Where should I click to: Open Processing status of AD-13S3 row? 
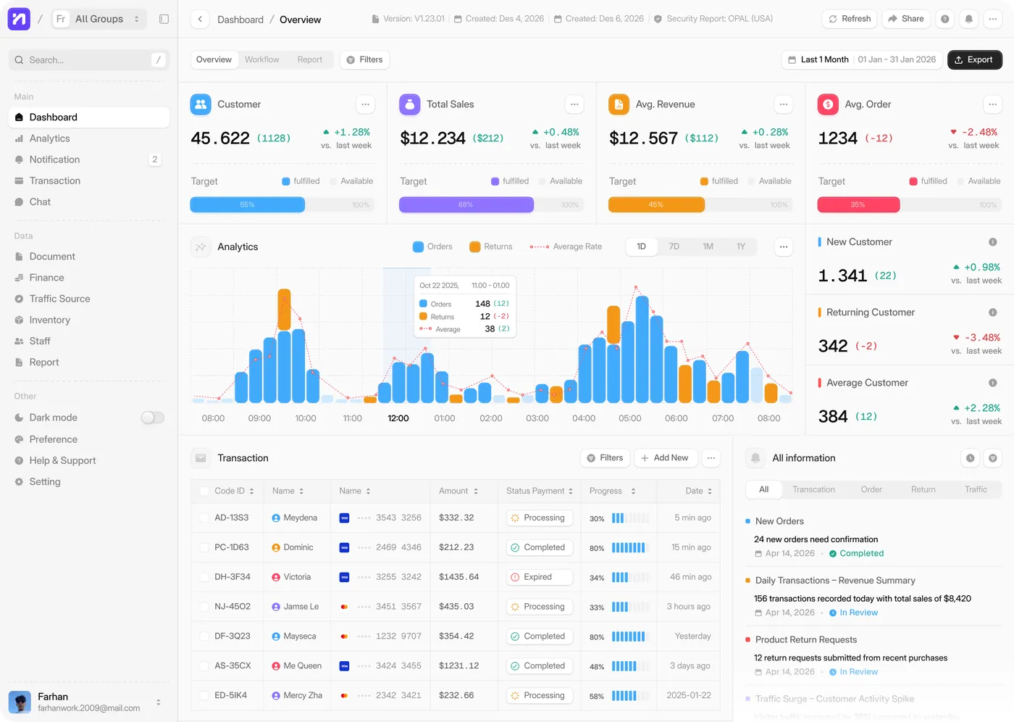click(539, 518)
